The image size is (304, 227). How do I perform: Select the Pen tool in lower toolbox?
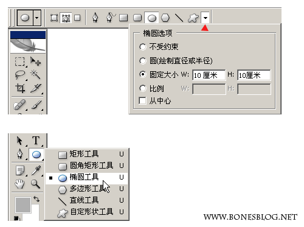[20, 154]
